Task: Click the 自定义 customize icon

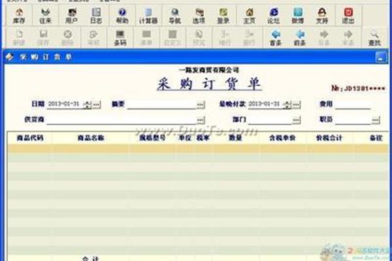Action: (x=172, y=38)
